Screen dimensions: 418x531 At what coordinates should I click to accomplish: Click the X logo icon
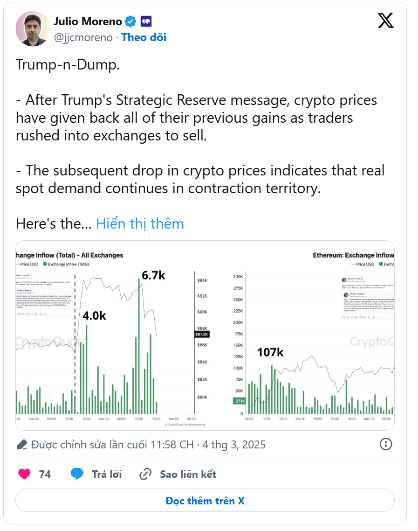point(385,21)
